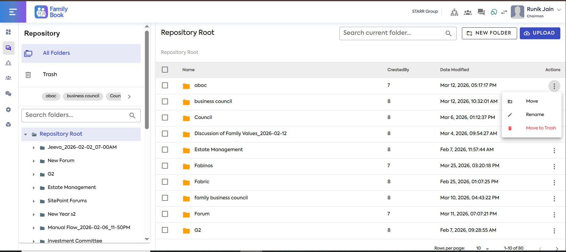Viewport: 566px width, 252px height.
Task: Expand the New Forum tree folder
Action: click(34, 161)
